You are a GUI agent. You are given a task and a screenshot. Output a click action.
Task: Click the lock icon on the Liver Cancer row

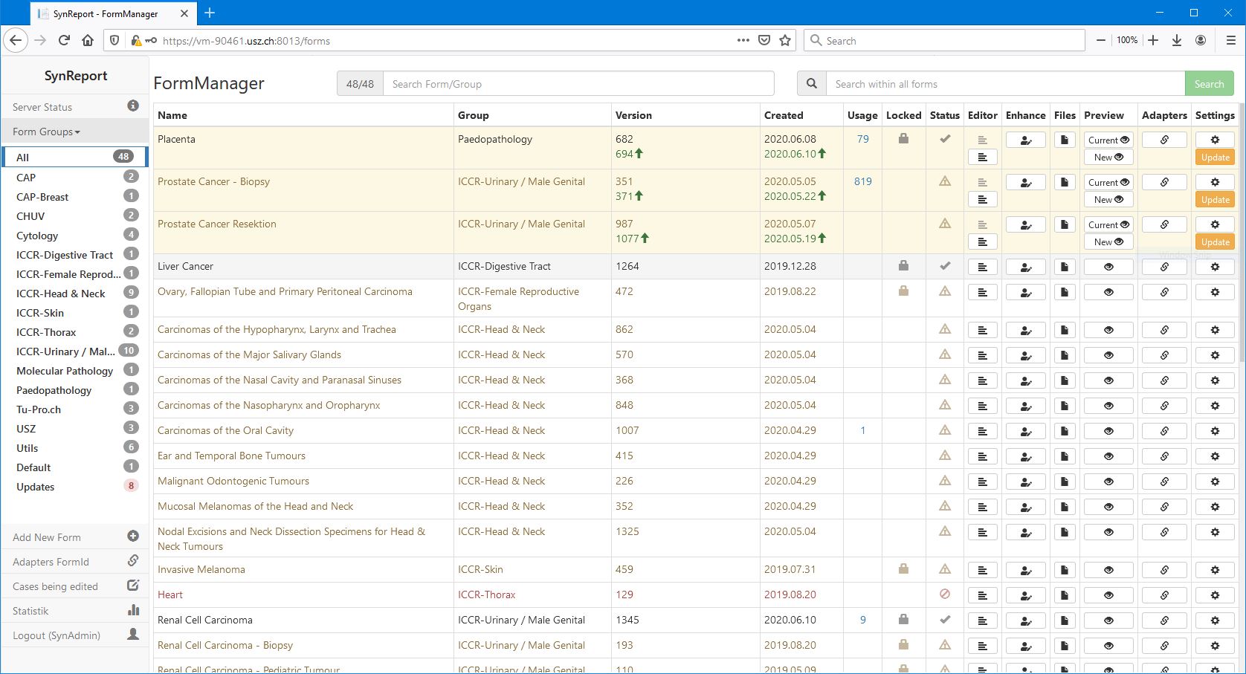(x=903, y=266)
